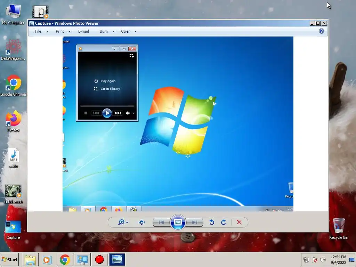Select the Capture image file on desktop

13,230
